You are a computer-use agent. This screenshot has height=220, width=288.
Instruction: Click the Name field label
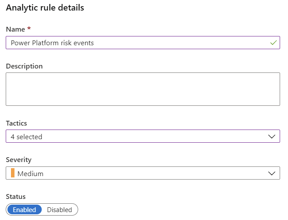coord(15,29)
